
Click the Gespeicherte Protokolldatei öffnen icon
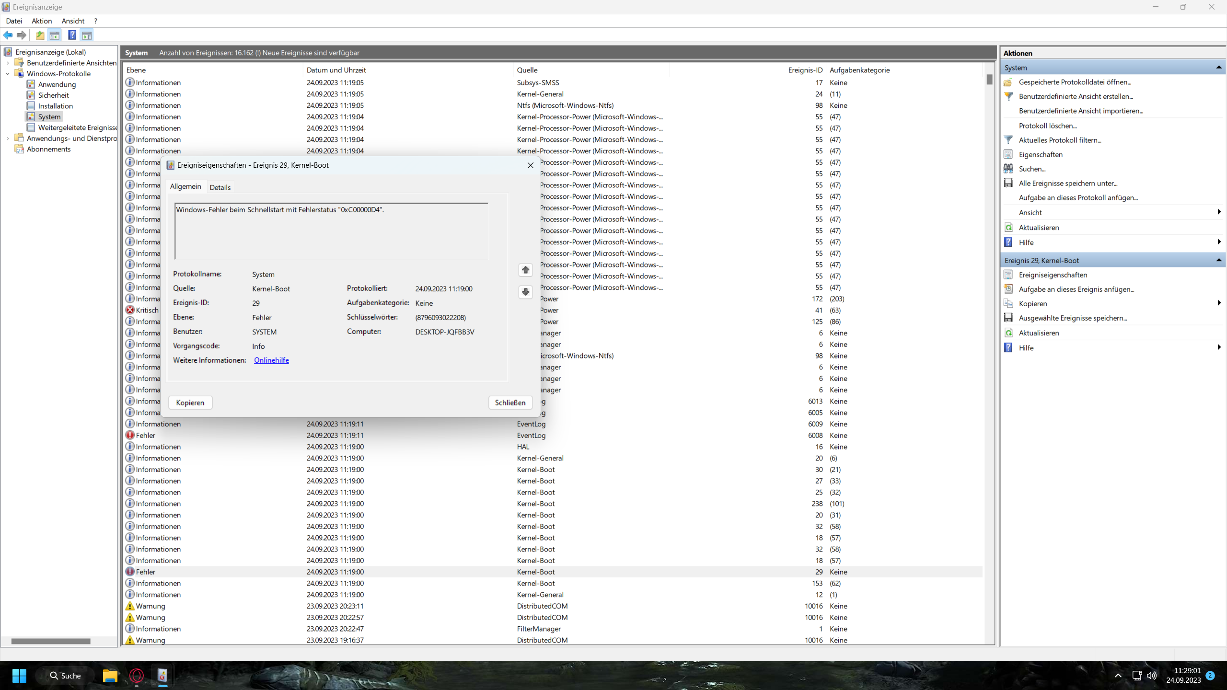[x=1009, y=82]
